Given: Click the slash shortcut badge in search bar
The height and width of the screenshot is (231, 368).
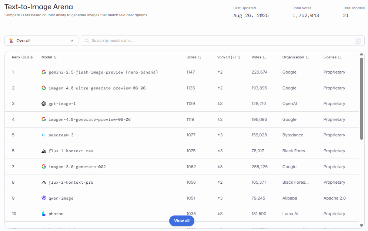Looking at the screenshot, I should (x=358, y=41).
